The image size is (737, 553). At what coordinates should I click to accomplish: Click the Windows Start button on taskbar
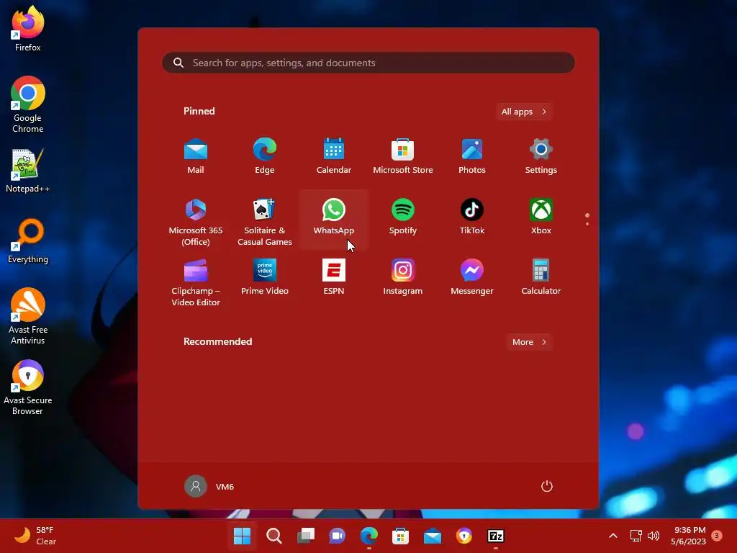point(242,536)
